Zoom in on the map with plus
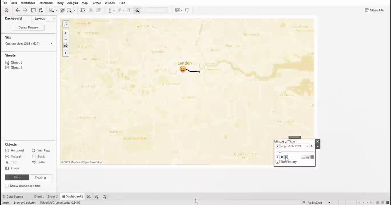 pos(65,33)
